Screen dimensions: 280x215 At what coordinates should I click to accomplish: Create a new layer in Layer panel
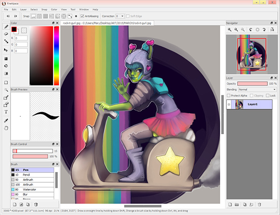(230, 204)
